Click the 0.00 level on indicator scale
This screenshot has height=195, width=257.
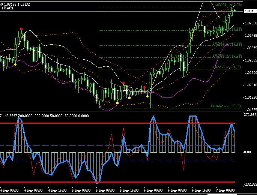point(247,152)
